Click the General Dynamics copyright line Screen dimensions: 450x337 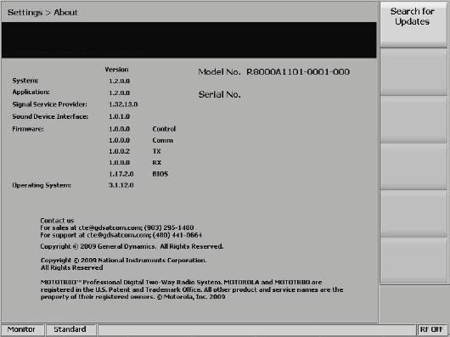coord(132,246)
